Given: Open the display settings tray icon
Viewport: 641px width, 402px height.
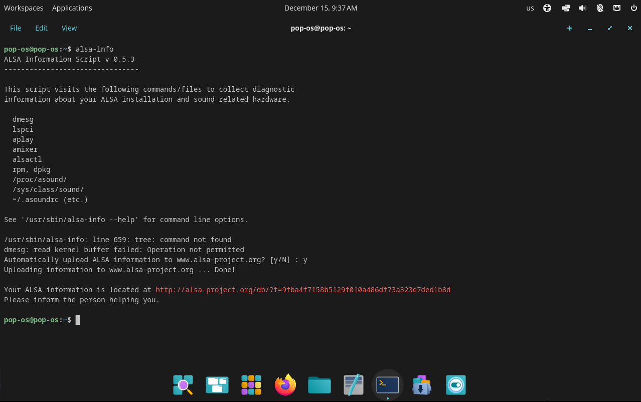Looking at the screenshot, I should (565, 8).
